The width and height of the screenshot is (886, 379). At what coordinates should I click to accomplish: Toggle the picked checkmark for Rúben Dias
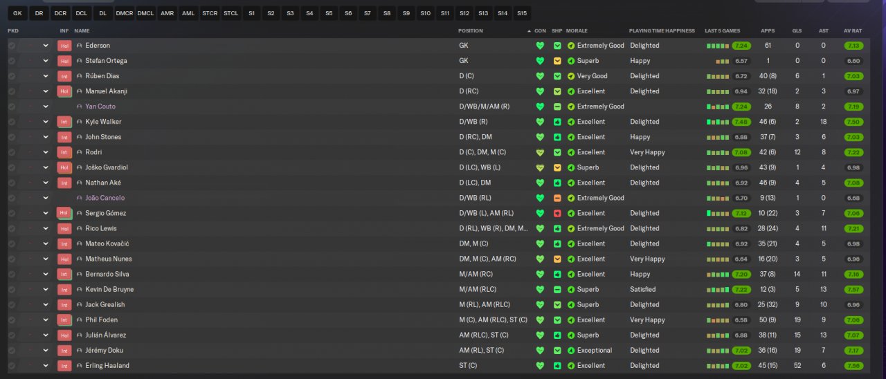pyautogui.click(x=12, y=76)
